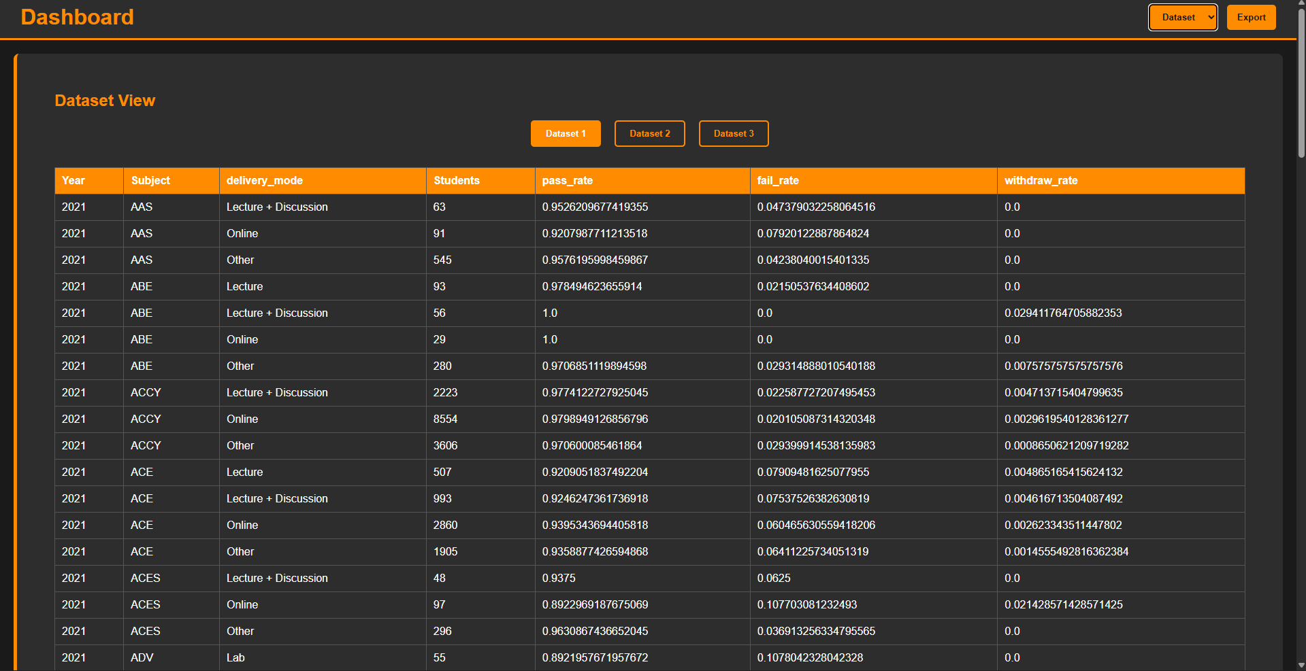This screenshot has height=671, width=1306.
Task: Select students cell 48
Action: (x=480, y=579)
